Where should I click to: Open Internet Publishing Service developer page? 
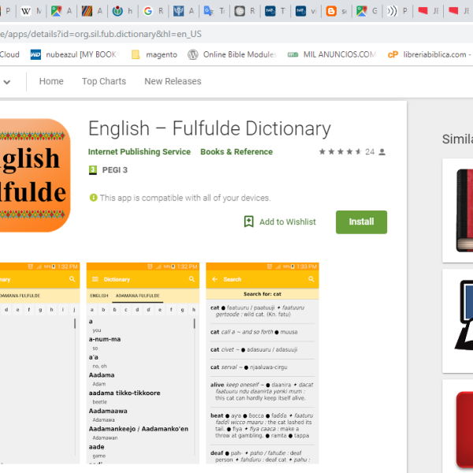click(x=140, y=151)
